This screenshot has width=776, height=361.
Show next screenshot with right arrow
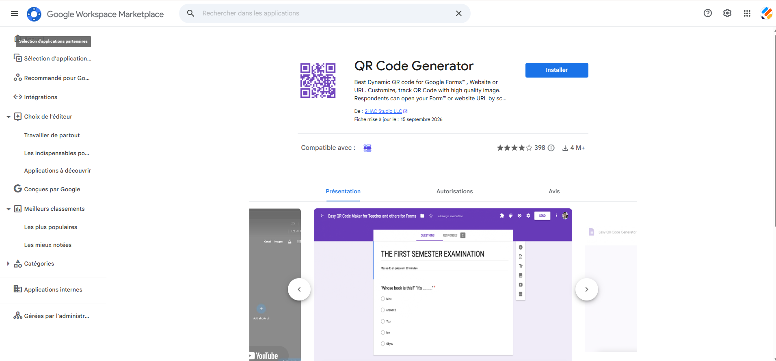587,290
